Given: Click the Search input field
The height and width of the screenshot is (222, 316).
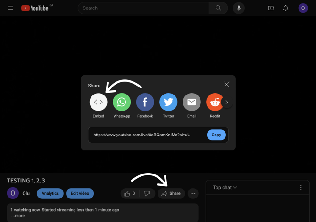Looking at the screenshot, I should (143, 8).
